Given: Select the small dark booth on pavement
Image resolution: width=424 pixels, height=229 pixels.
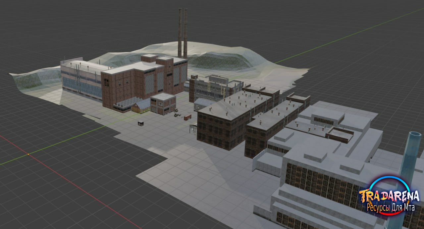Looking at the screenshot, I should 141,123.
